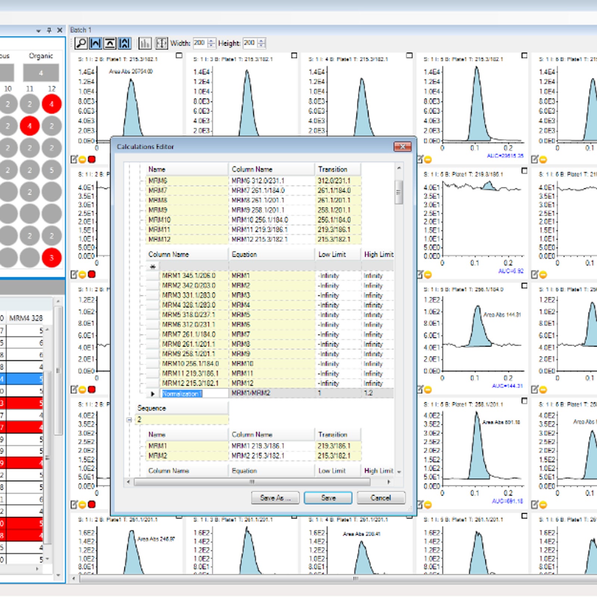Click the dialog horizontal scroll right arrow
597x597 pixels.
389,482
